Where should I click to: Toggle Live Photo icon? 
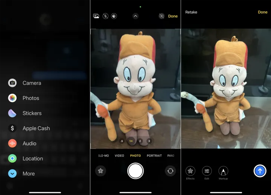[x=161, y=16]
